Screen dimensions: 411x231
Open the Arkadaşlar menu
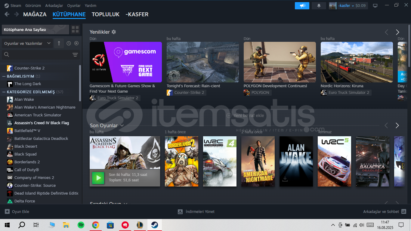pos(54,6)
